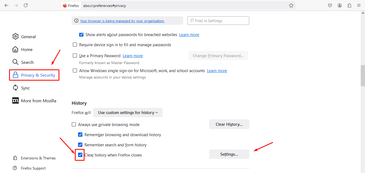The image size is (365, 173).
Task: Click the Find in Settings search field
Action: pos(218,21)
